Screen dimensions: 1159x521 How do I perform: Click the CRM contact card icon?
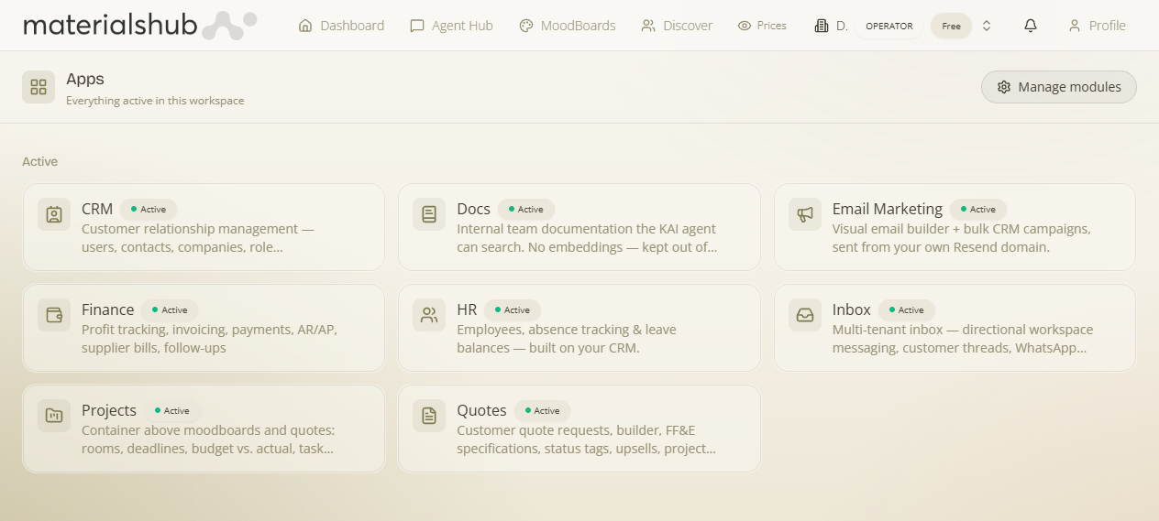[54, 215]
